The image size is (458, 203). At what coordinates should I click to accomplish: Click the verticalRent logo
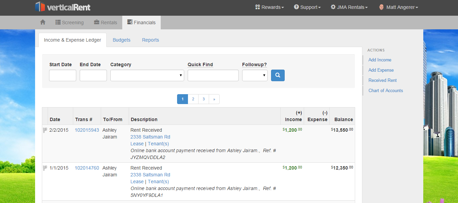click(x=63, y=7)
